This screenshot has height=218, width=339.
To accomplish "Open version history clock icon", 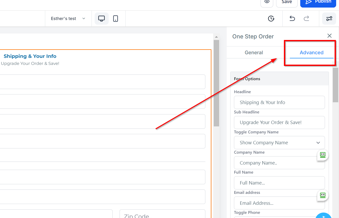I will click(271, 18).
